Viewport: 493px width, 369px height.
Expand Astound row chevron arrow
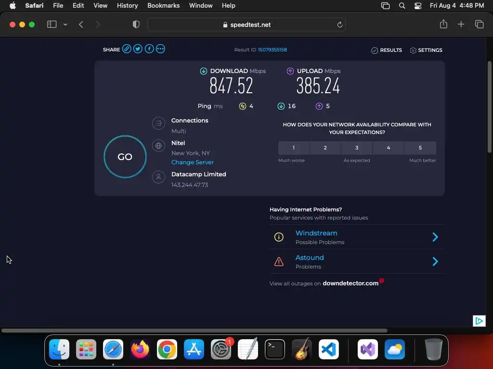(x=435, y=261)
